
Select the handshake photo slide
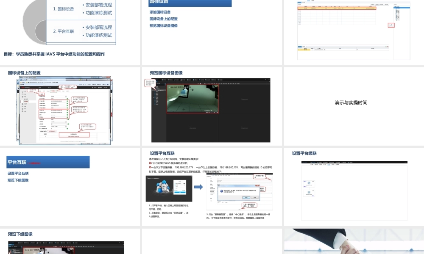354,241
